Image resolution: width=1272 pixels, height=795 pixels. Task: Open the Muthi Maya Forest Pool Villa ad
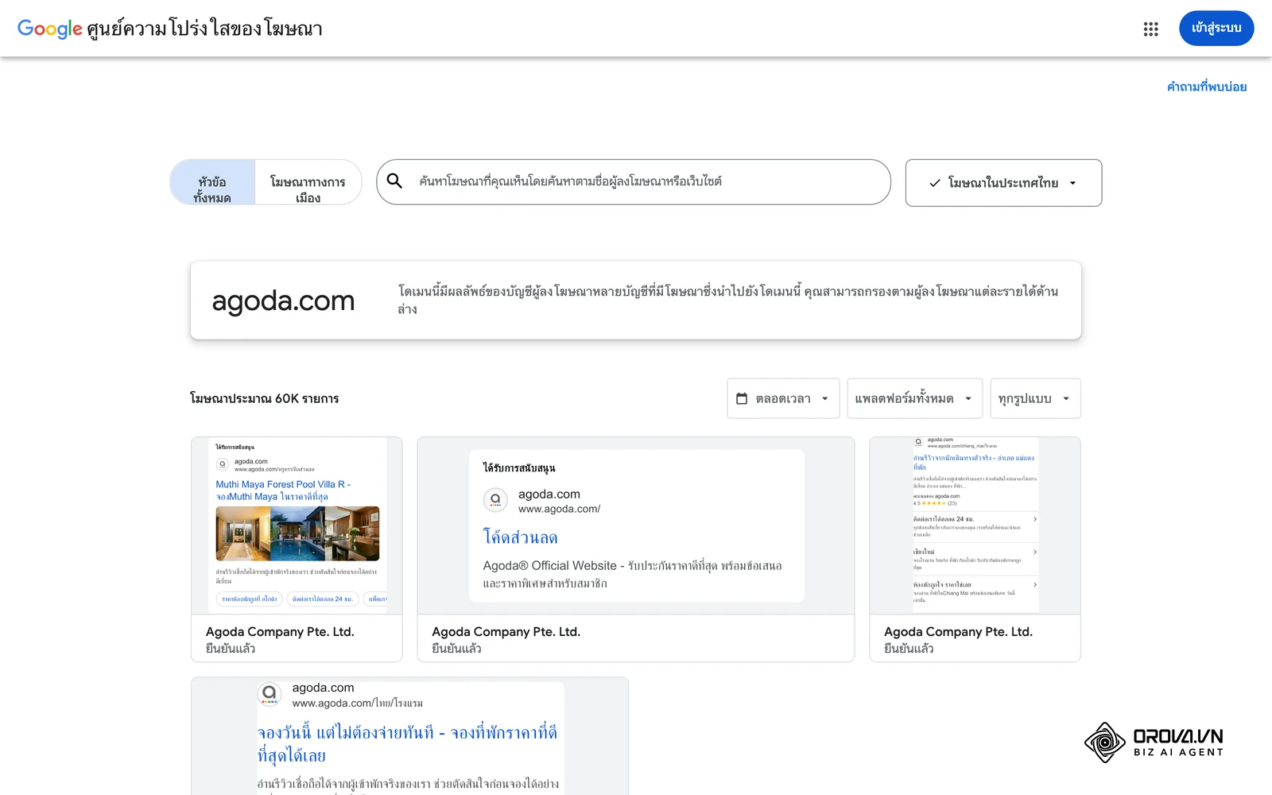pos(297,549)
